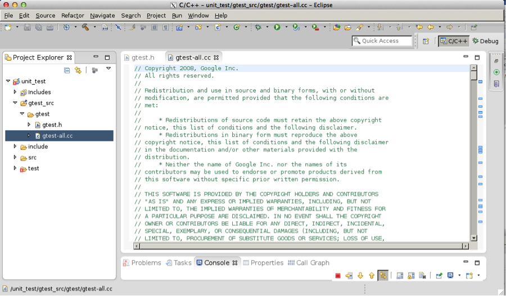Viewport: 506px width, 296px height.
Task: Click the New wizard toolbar icon
Action: 8,28
